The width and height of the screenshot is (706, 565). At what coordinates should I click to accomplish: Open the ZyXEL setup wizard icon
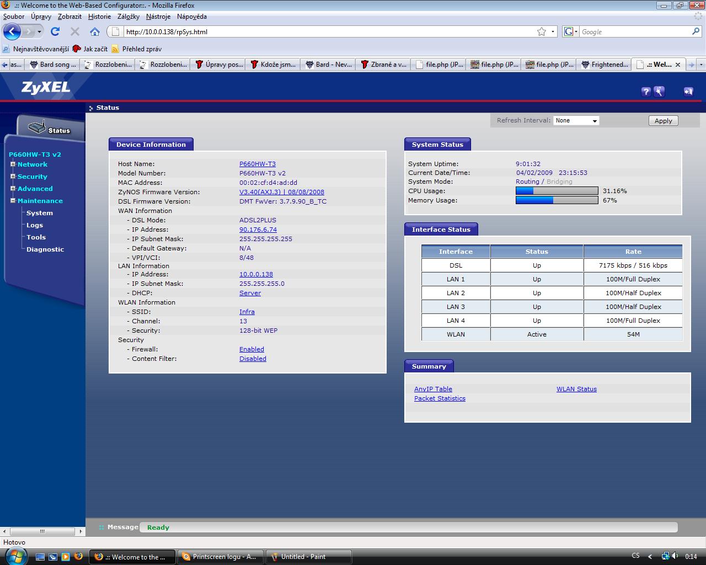pos(659,92)
